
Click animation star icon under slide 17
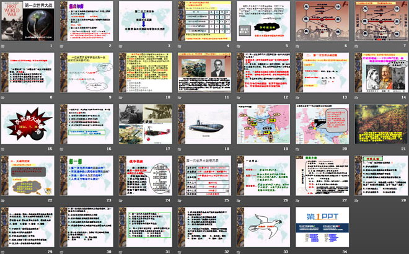pyautogui.click(x=121, y=149)
